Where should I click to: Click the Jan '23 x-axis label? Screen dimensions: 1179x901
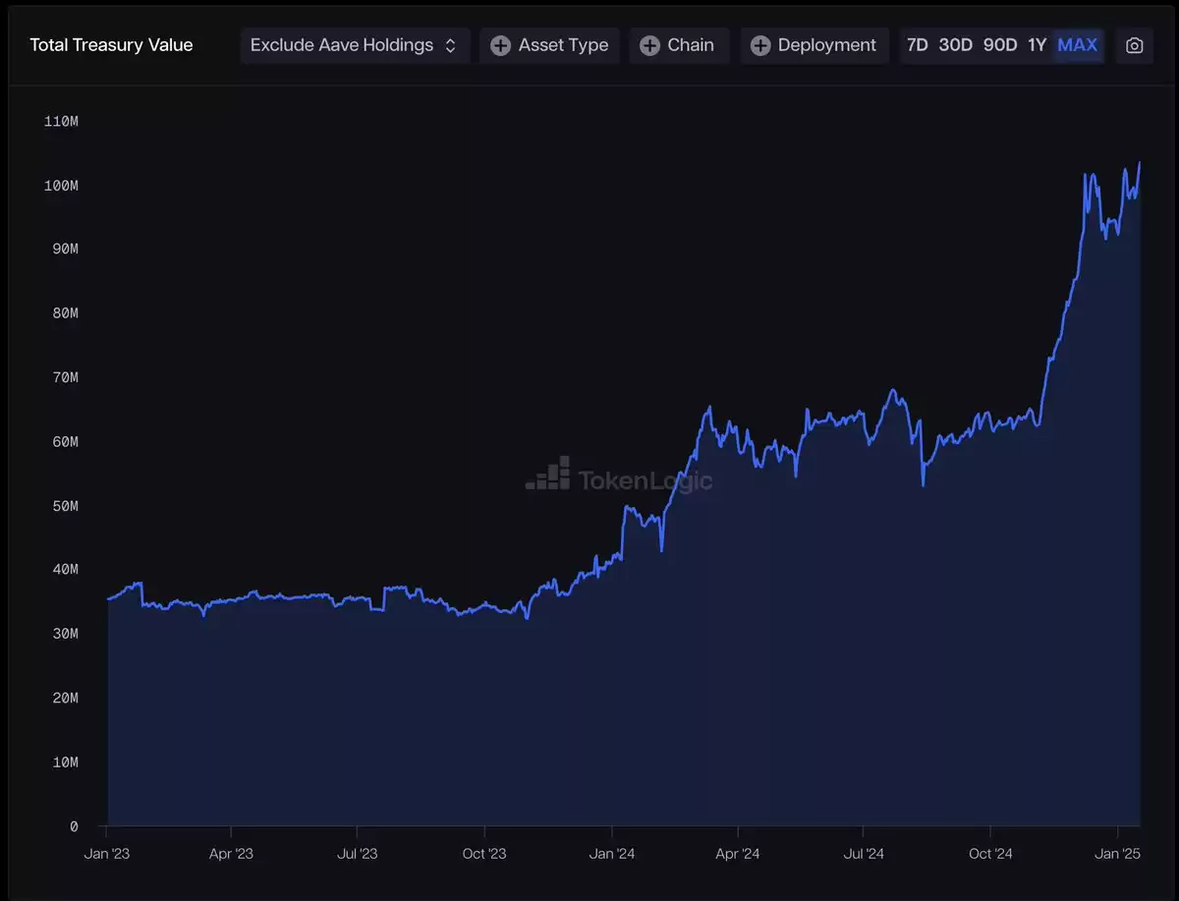(x=106, y=854)
